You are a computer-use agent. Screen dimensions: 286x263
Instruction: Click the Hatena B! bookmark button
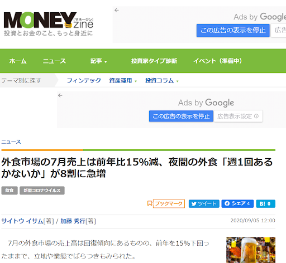point(265,204)
